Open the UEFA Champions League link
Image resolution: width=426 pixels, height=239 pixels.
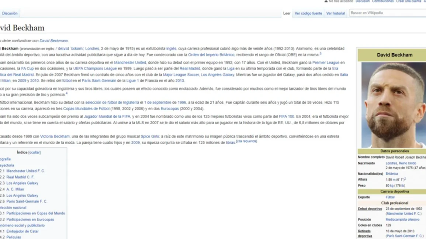(95, 68)
